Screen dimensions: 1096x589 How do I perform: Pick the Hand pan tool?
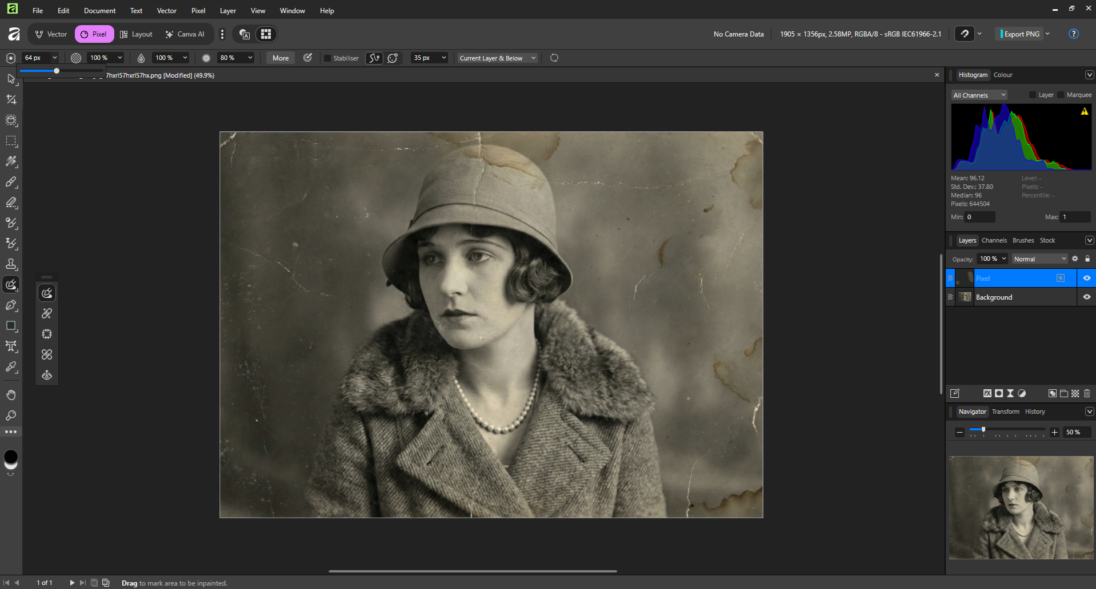(x=11, y=395)
